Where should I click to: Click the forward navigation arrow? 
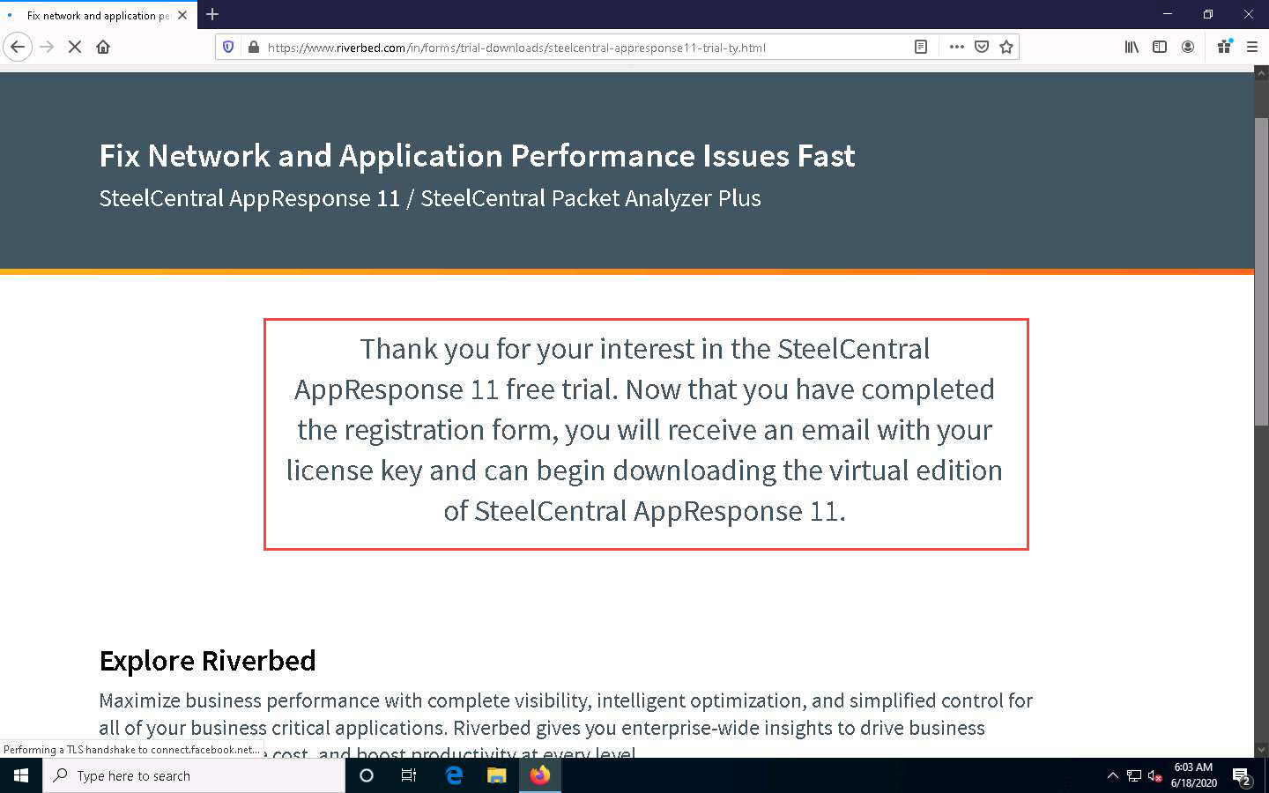(47, 47)
